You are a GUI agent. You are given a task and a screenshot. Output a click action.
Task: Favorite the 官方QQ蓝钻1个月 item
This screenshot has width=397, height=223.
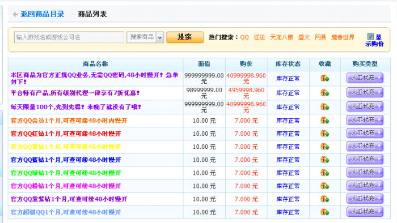pos(325,160)
